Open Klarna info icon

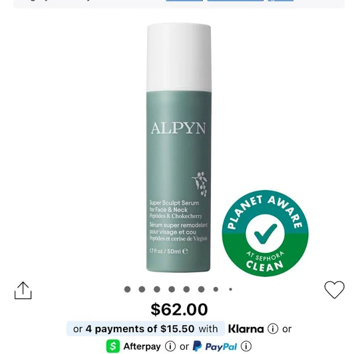point(273,329)
